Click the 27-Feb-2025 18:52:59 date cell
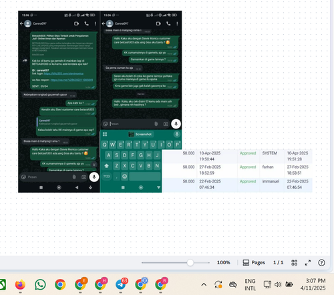334x295 pixels. (210, 170)
